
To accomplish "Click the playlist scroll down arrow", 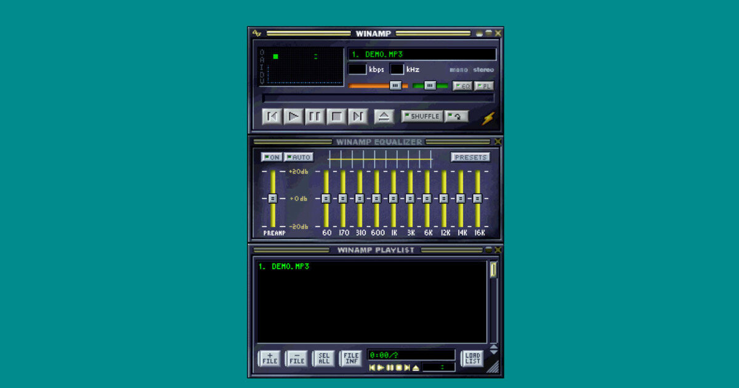I will (x=494, y=352).
